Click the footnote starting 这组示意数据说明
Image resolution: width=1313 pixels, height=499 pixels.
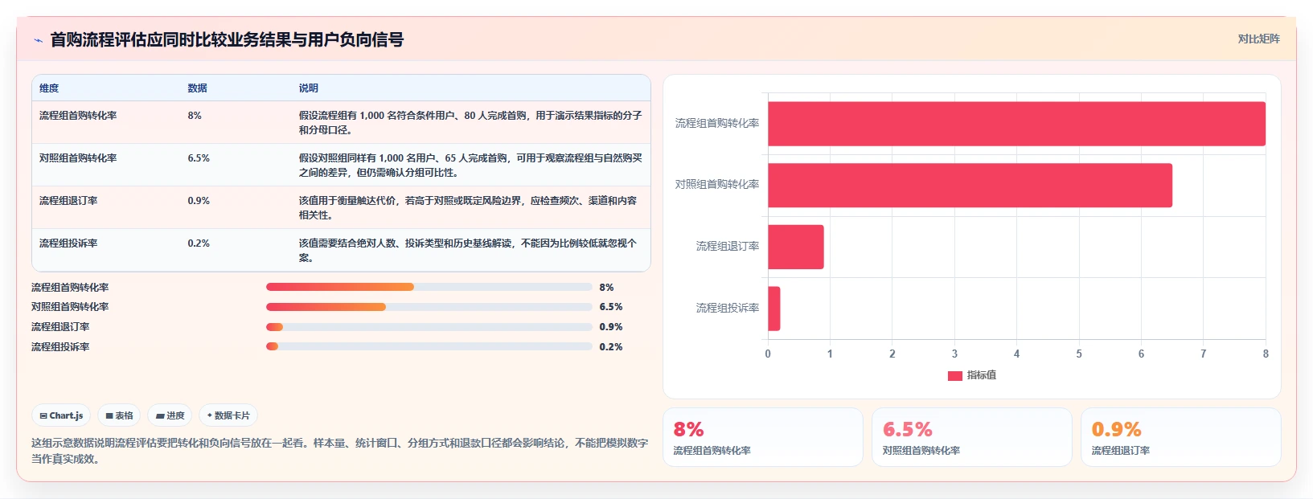tap(339, 451)
